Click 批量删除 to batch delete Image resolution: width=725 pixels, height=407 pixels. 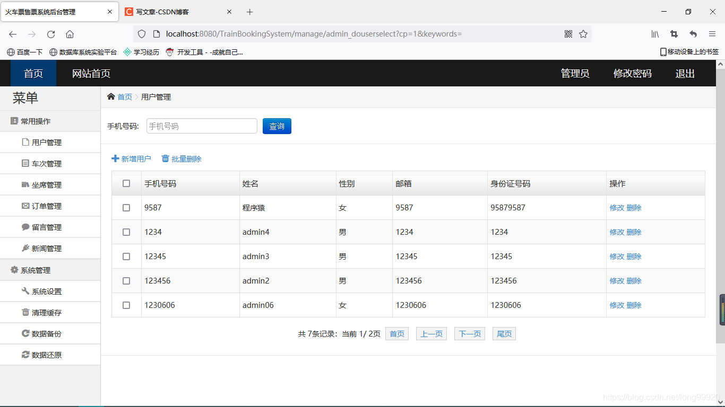(182, 159)
